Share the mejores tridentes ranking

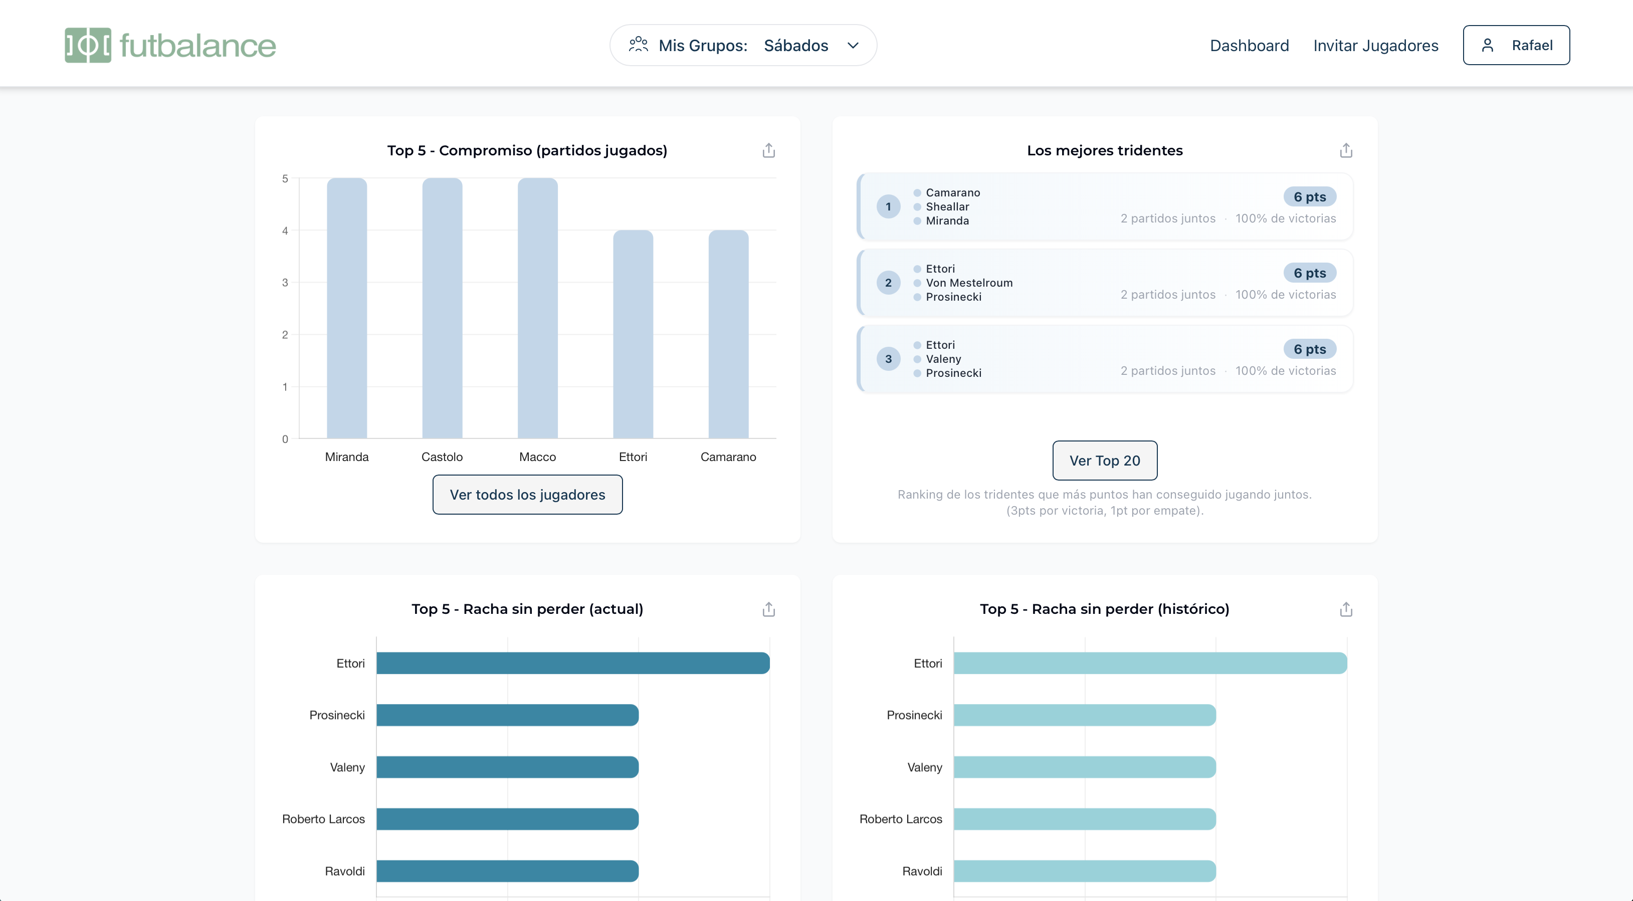pyautogui.click(x=1346, y=150)
